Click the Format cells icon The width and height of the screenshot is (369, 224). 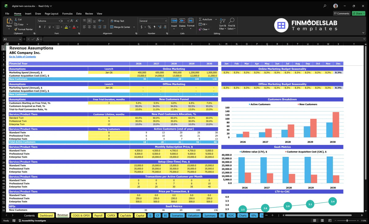191,21
